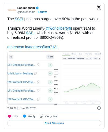
Task: Open the embedded screenshot image
Action: point(54,78)
